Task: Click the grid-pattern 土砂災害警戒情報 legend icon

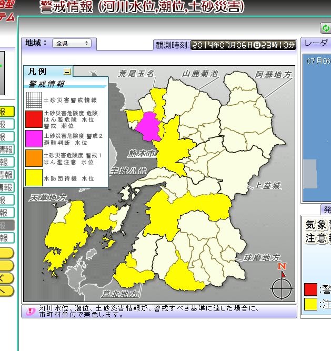Action: click(x=34, y=99)
